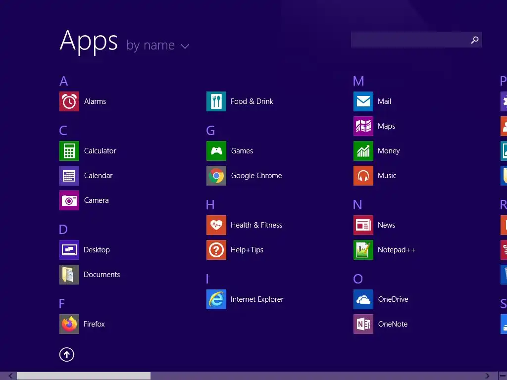Click the 'Firefox' label text
This screenshot has width=507, height=380.
click(94, 324)
